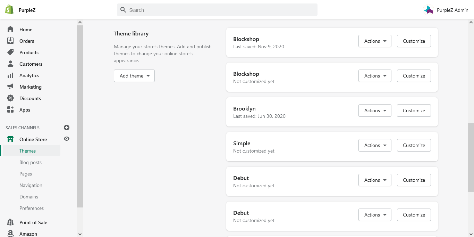
Task: Open Actions menu for Simple theme
Action: click(x=375, y=145)
